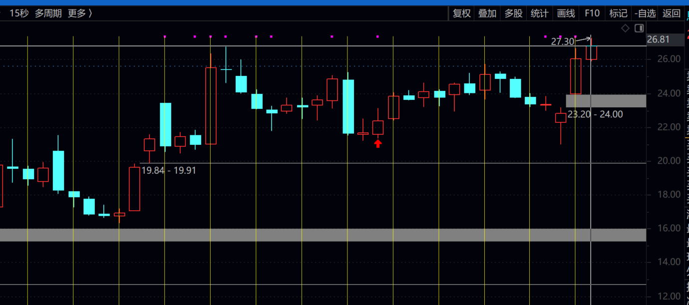Open the 多股 multi-stock view
The image size is (689, 305).
tap(513, 13)
